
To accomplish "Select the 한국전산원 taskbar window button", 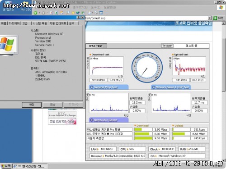I will click(x=30, y=166).
